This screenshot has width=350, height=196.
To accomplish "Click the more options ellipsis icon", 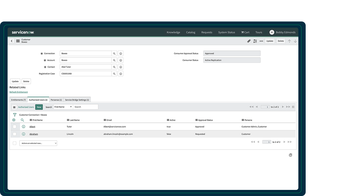I will (261, 41).
